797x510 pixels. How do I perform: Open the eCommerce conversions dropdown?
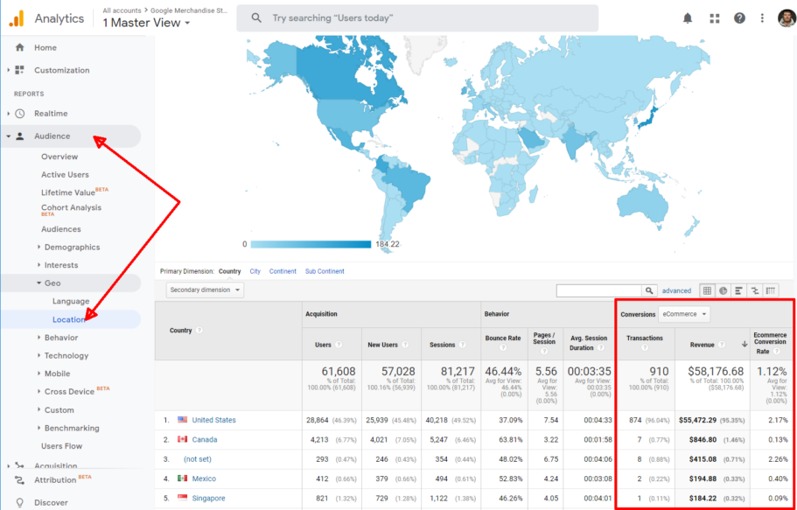pyautogui.click(x=683, y=314)
